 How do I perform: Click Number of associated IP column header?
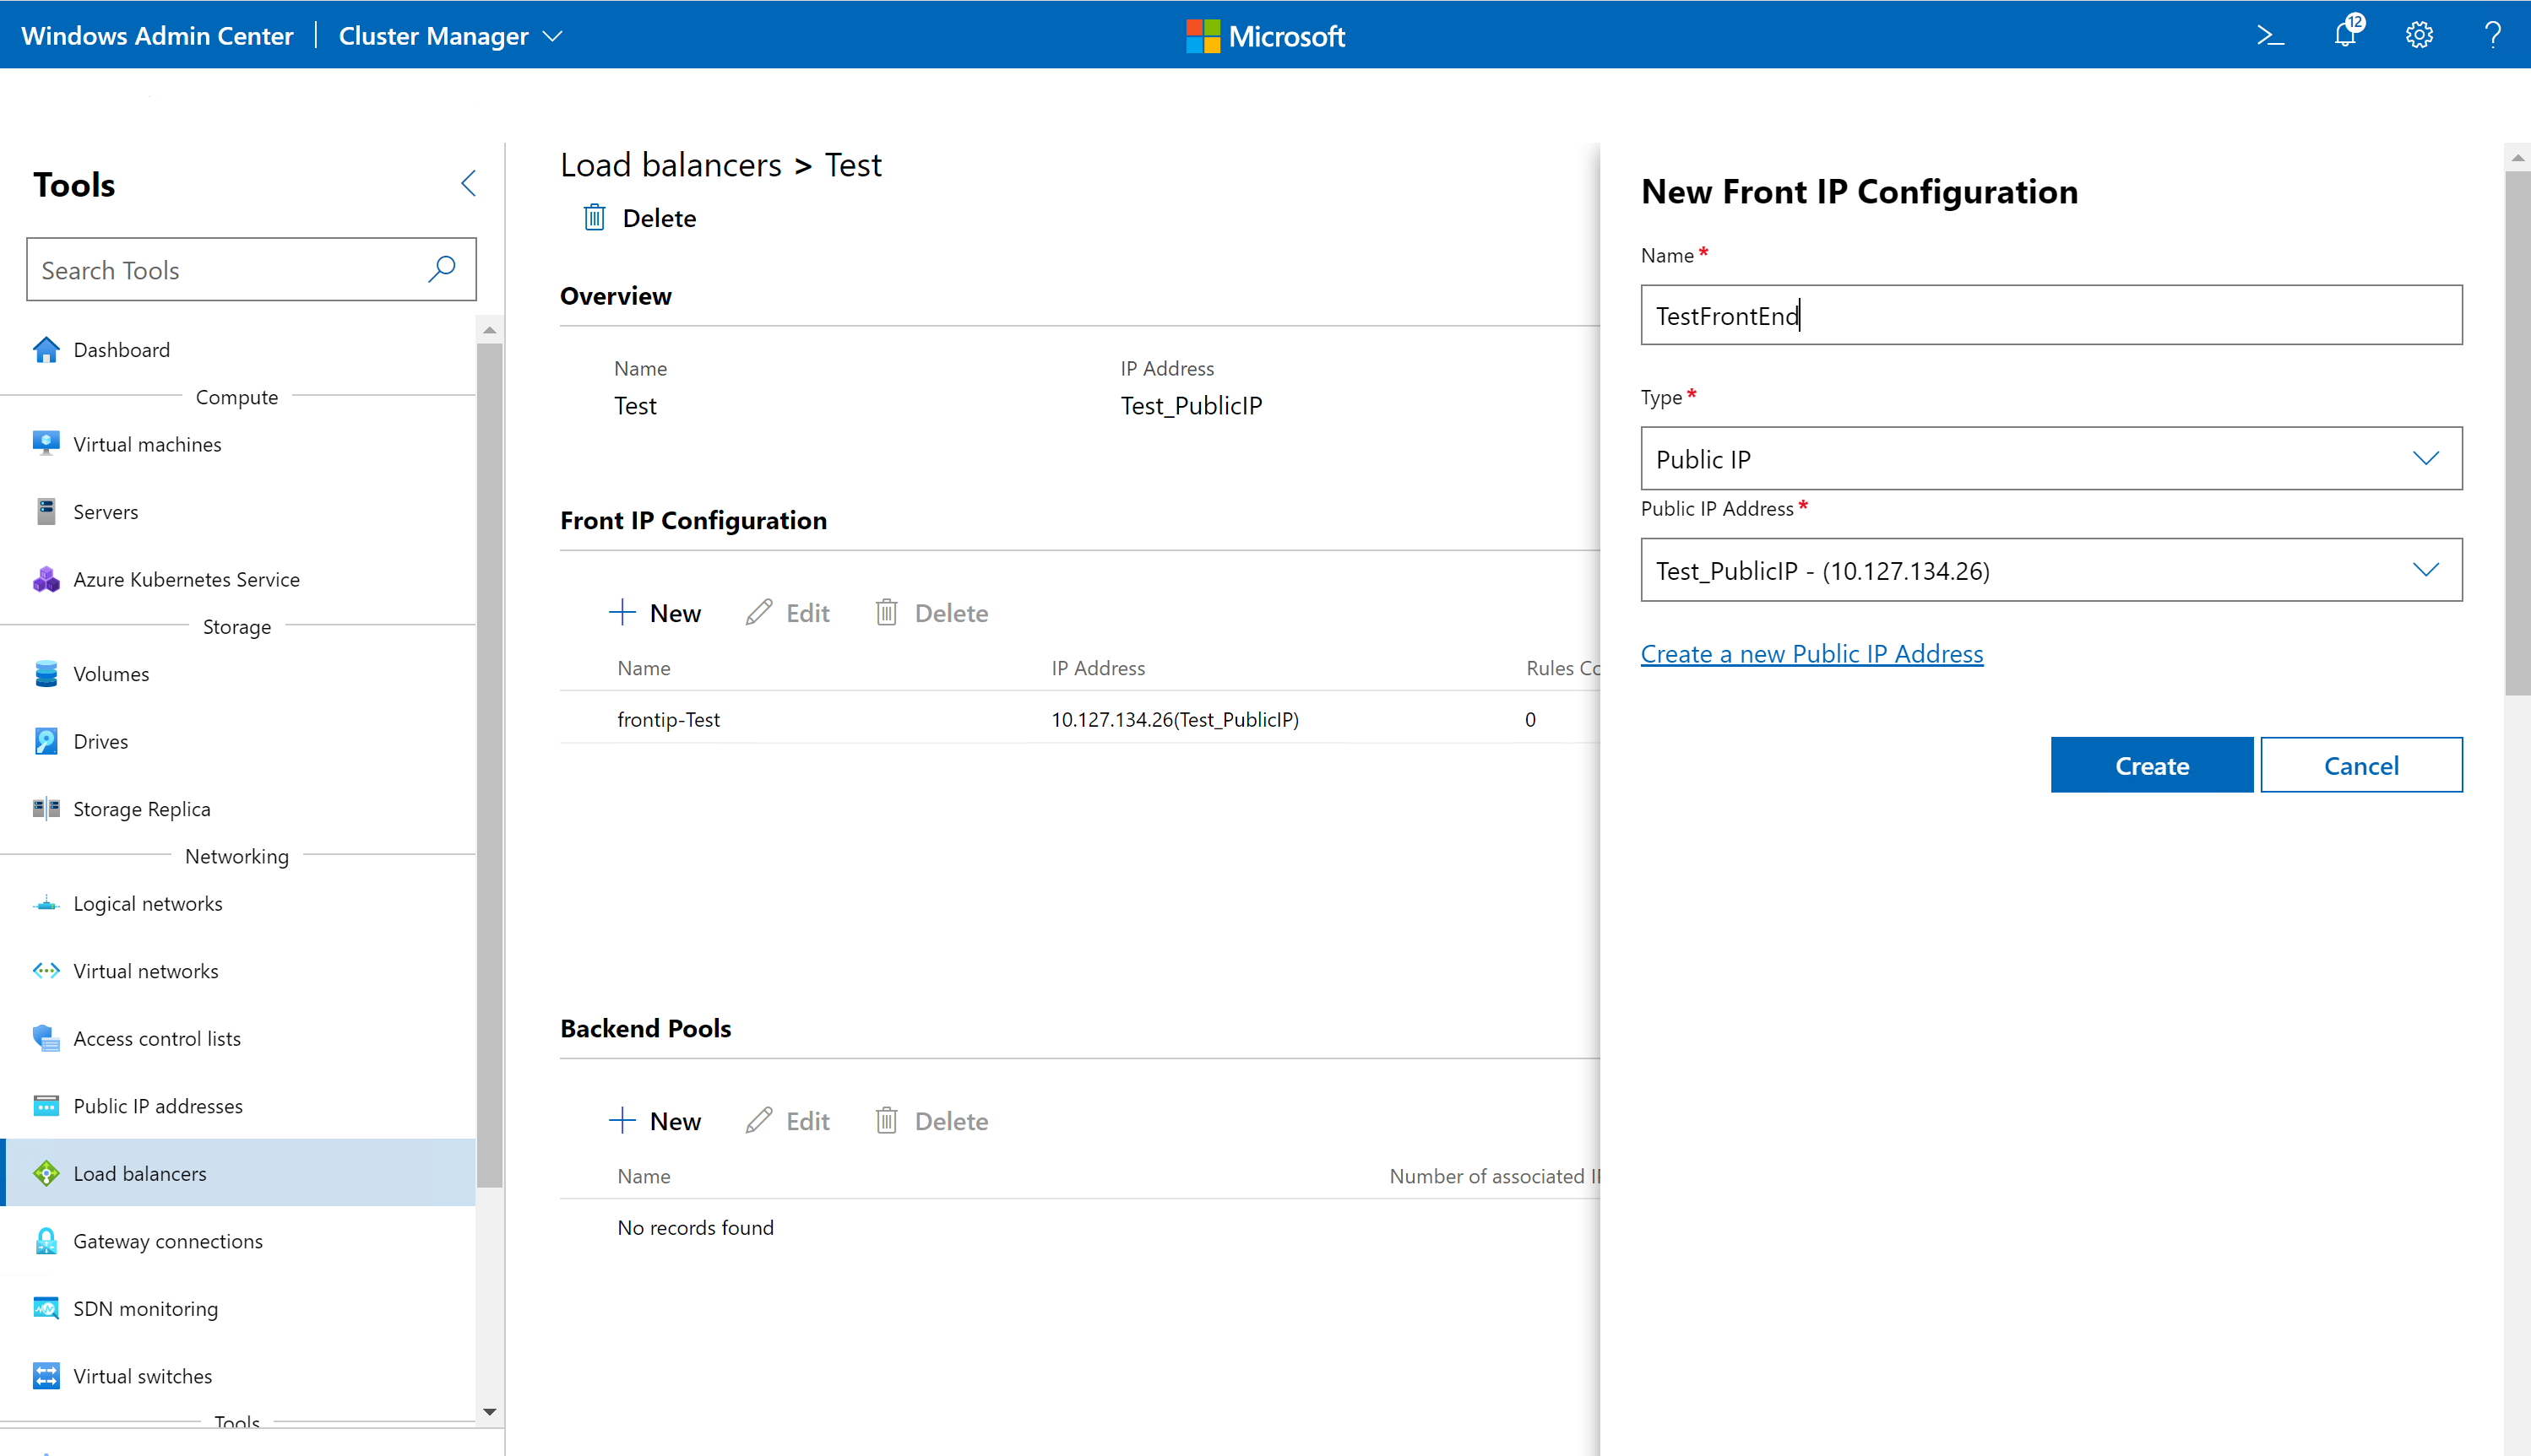pyautogui.click(x=1495, y=1176)
